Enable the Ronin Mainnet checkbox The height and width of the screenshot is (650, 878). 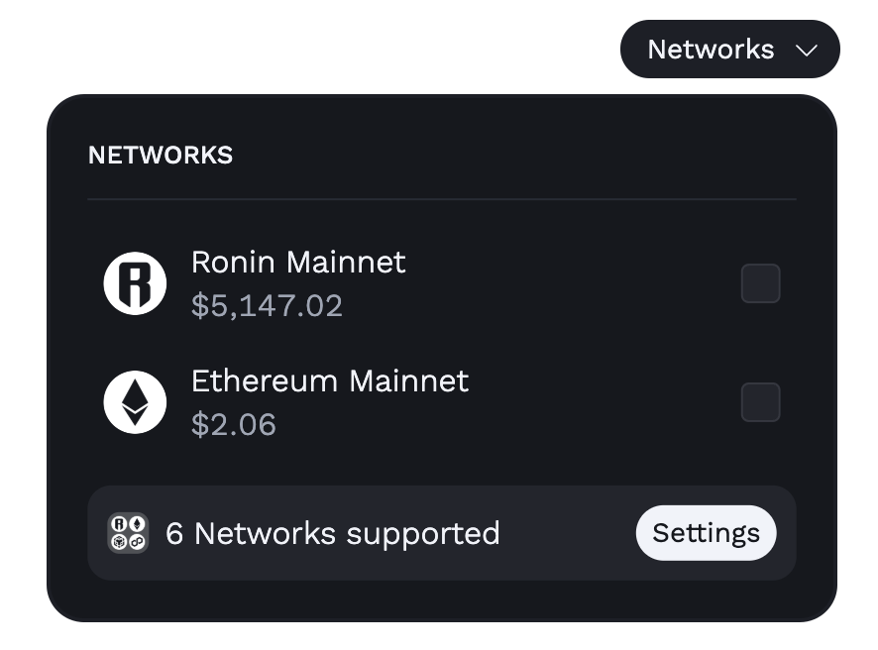[760, 283]
